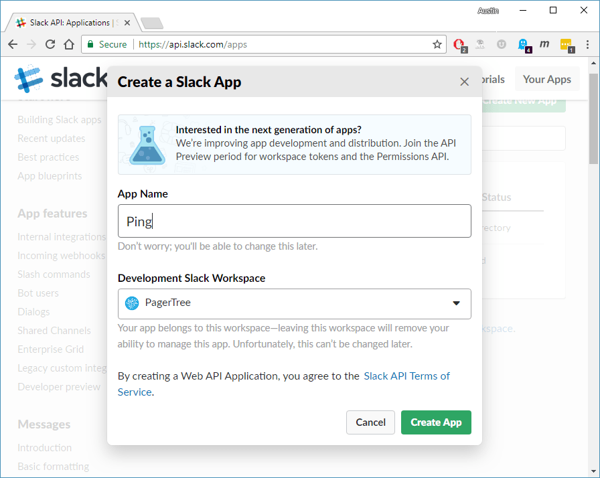The height and width of the screenshot is (478, 600).
Task: Open Developer preview in sidebar
Action: (x=59, y=387)
